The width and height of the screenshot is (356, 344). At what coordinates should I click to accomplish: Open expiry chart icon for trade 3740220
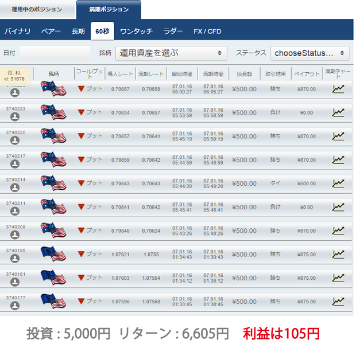click(338, 136)
